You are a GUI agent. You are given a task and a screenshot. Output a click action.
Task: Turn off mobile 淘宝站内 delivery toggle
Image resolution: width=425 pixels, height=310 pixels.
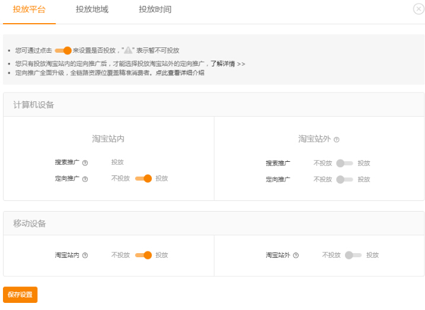pyautogui.click(x=143, y=255)
